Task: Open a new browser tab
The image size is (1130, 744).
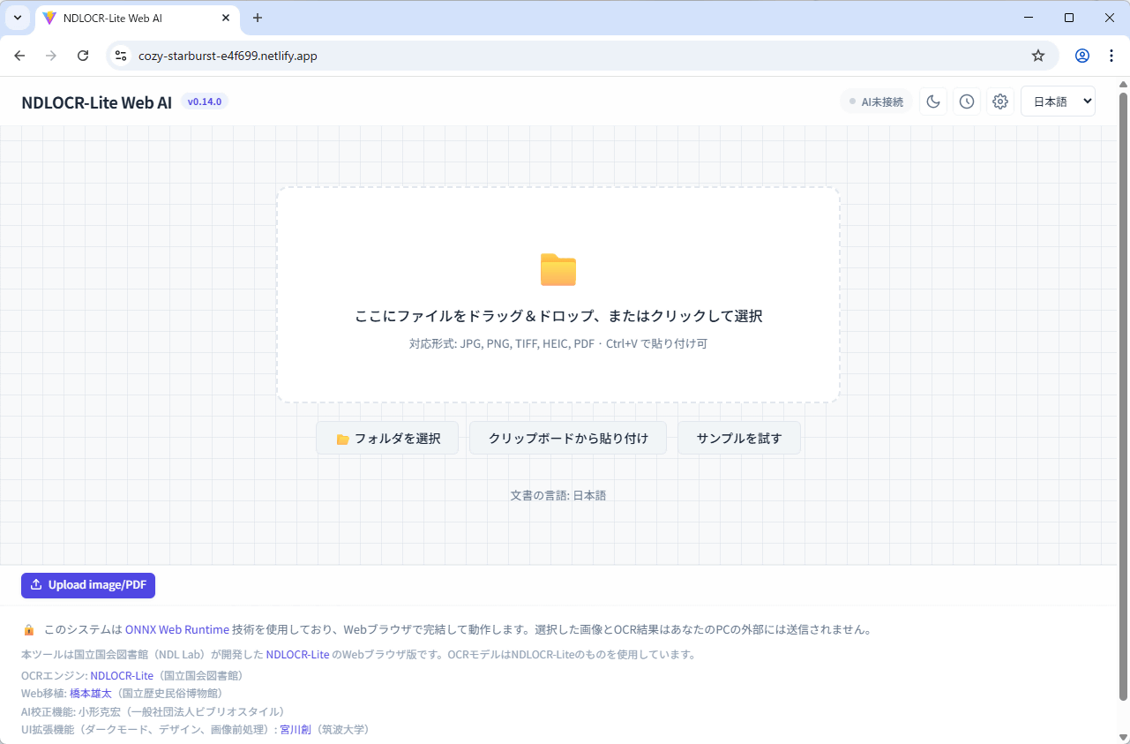Action: click(258, 18)
